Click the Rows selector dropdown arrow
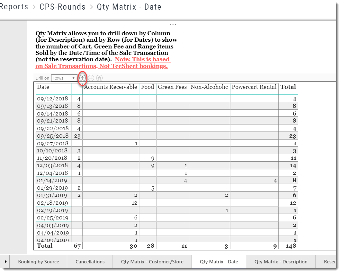Viewport: 341px width, 273px height. [x=73, y=78]
